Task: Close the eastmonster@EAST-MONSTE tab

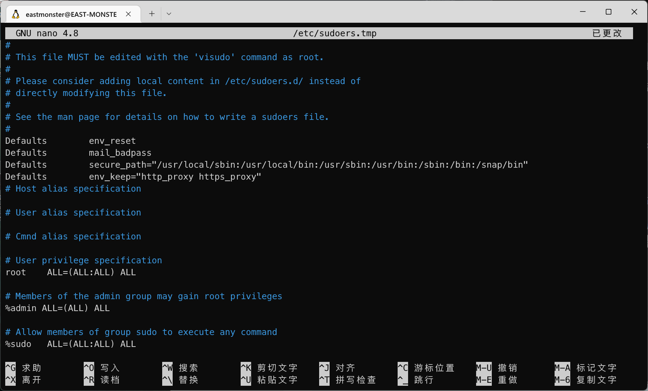Action: click(128, 14)
